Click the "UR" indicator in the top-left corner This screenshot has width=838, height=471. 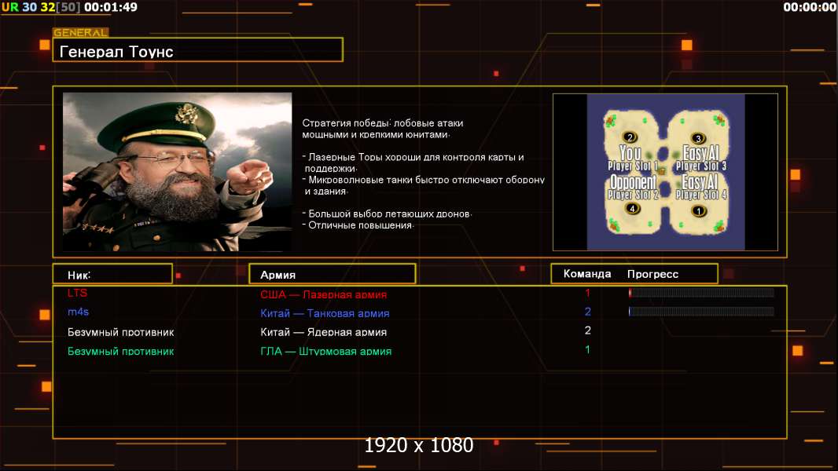pyautogui.click(x=9, y=7)
